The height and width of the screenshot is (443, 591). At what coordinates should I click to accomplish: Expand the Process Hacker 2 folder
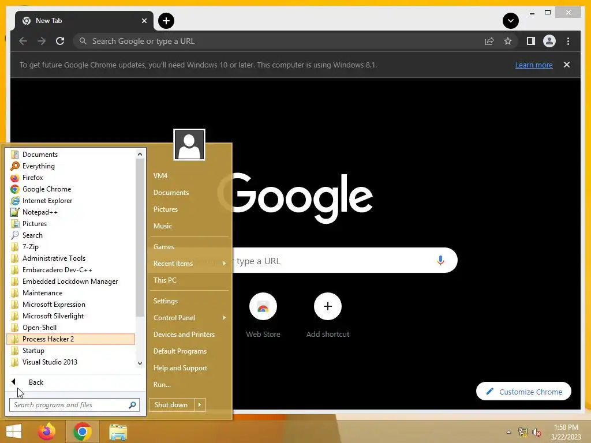coord(71,339)
